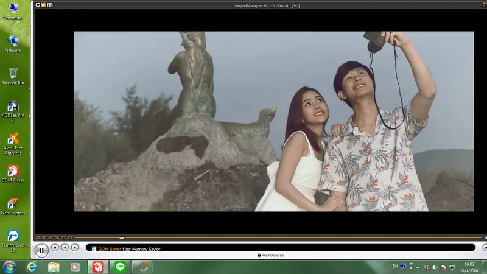Stop playback with the stop button

(x=55, y=247)
